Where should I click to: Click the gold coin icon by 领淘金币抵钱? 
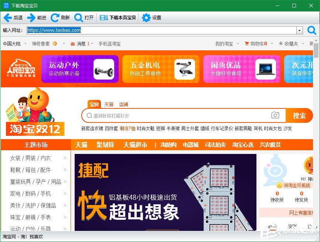[279, 185]
